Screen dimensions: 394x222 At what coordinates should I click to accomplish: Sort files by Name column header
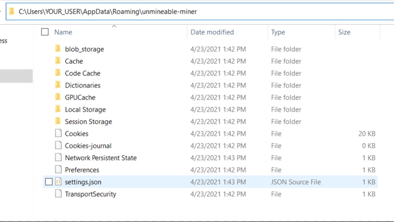tap(63, 32)
